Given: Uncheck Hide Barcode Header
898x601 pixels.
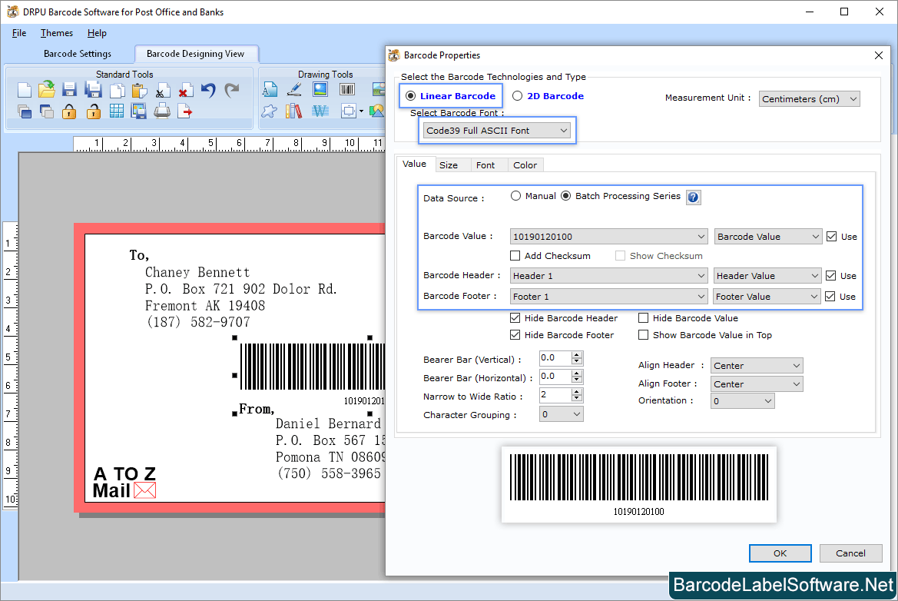Looking at the screenshot, I should tap(515, 317).
